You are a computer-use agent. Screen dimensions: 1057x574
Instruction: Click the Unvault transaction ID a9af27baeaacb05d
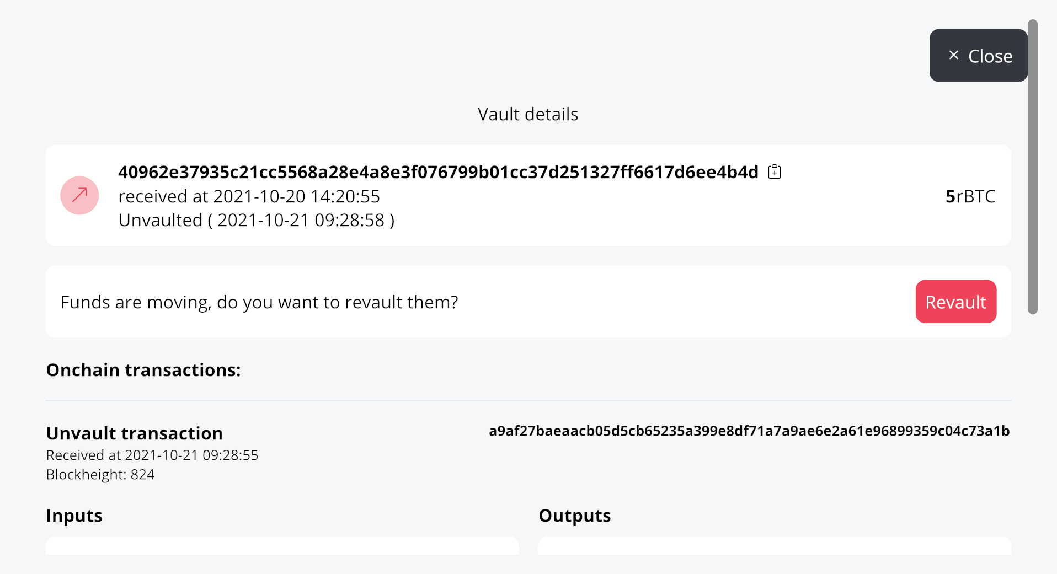[749, 432]
